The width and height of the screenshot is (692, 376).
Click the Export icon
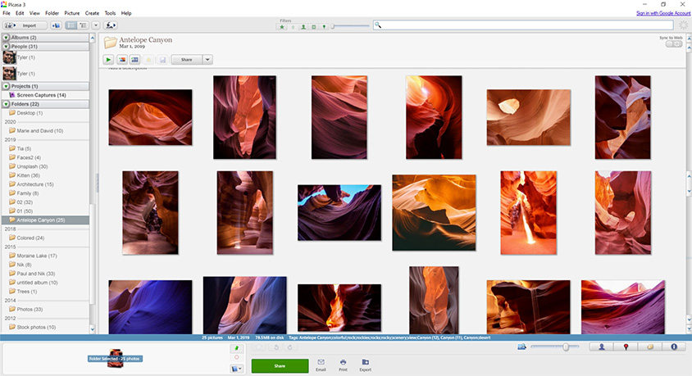pyautogui.click(x=366, y=365)
